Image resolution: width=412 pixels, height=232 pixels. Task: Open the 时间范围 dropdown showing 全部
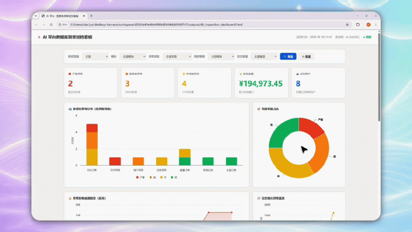[x=95, y=56]
